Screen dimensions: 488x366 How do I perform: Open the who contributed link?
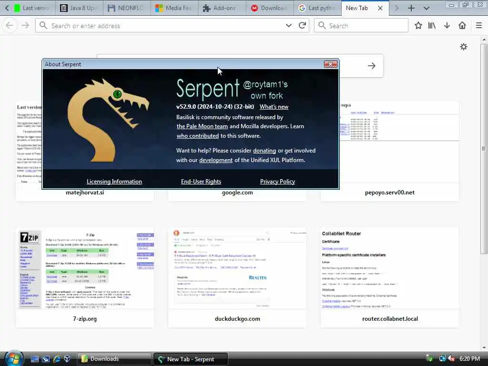tap(198, 136)
